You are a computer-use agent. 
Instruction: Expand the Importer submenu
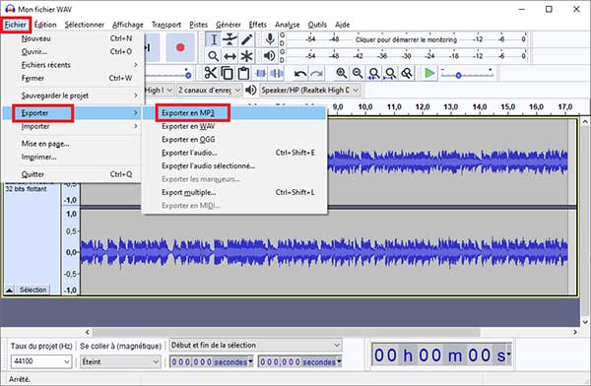[x=72, y=126]
